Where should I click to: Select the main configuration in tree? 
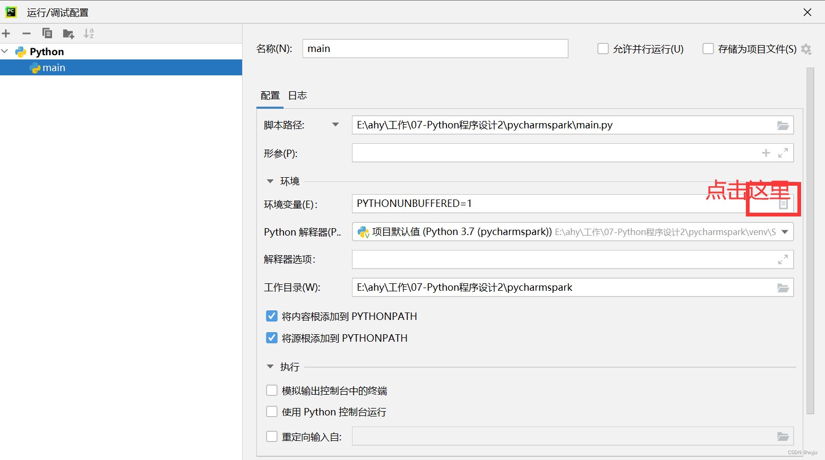click(121, 67)
